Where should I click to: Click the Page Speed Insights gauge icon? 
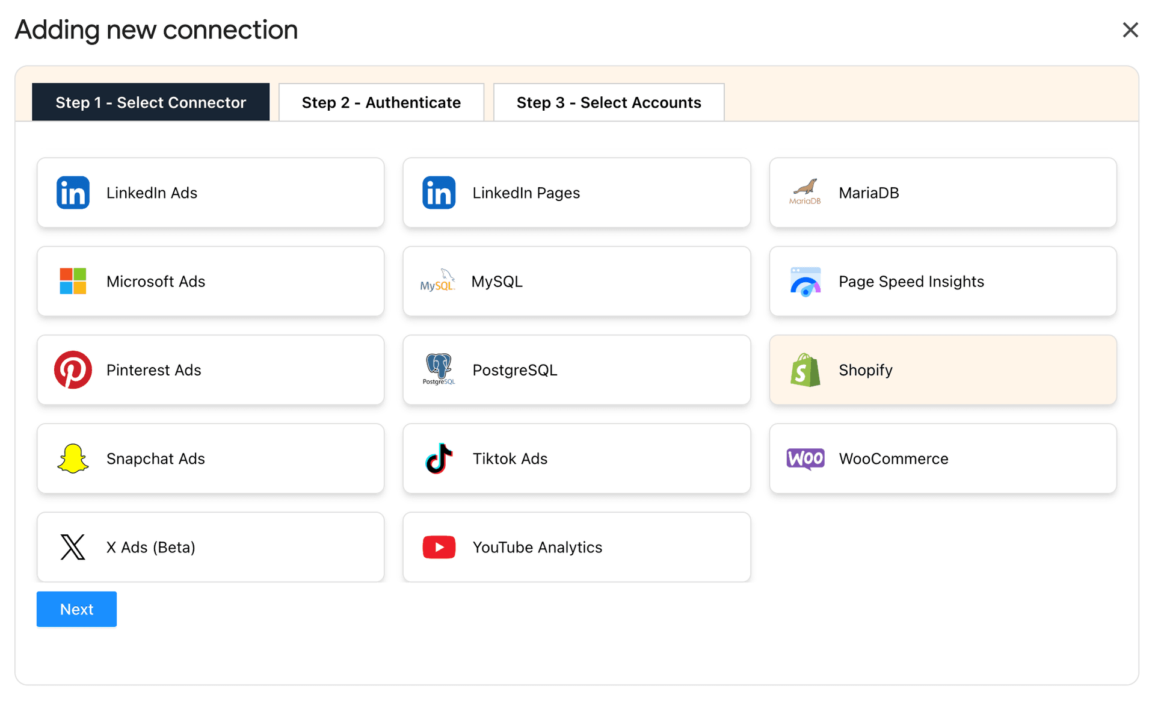[x=805, y=281]
